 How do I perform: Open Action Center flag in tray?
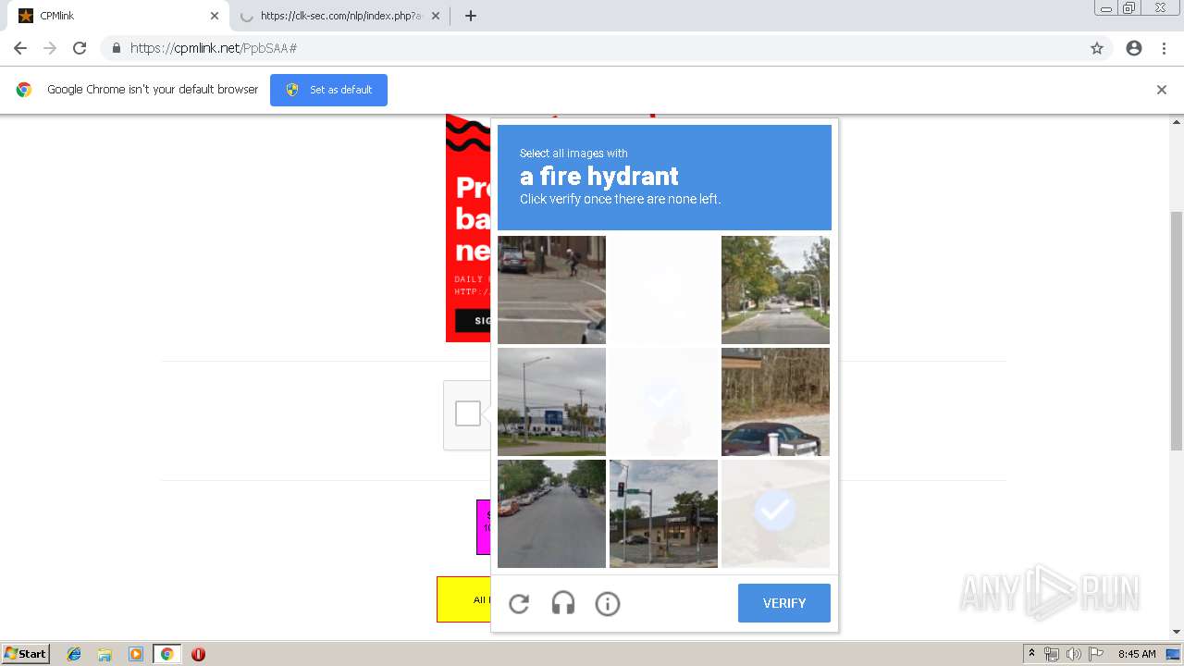pos(1096,654)
